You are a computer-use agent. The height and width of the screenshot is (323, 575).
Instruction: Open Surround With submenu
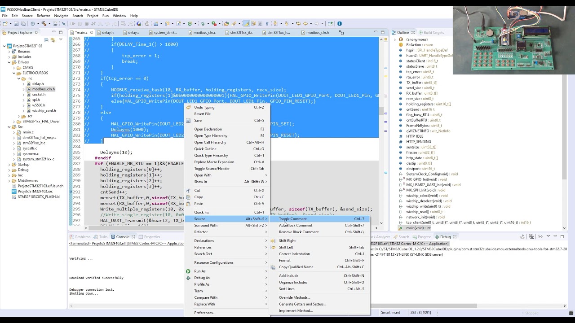[x=227, y=226]
